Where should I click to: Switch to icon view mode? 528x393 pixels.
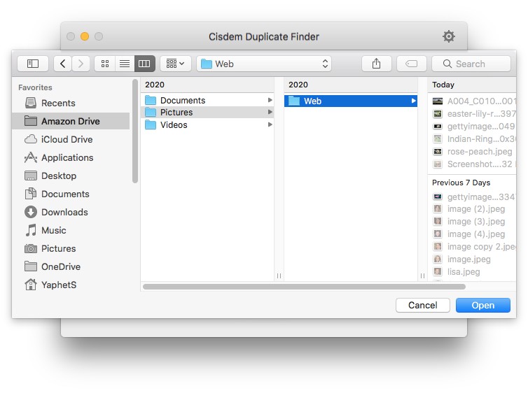tap(104, 64)
